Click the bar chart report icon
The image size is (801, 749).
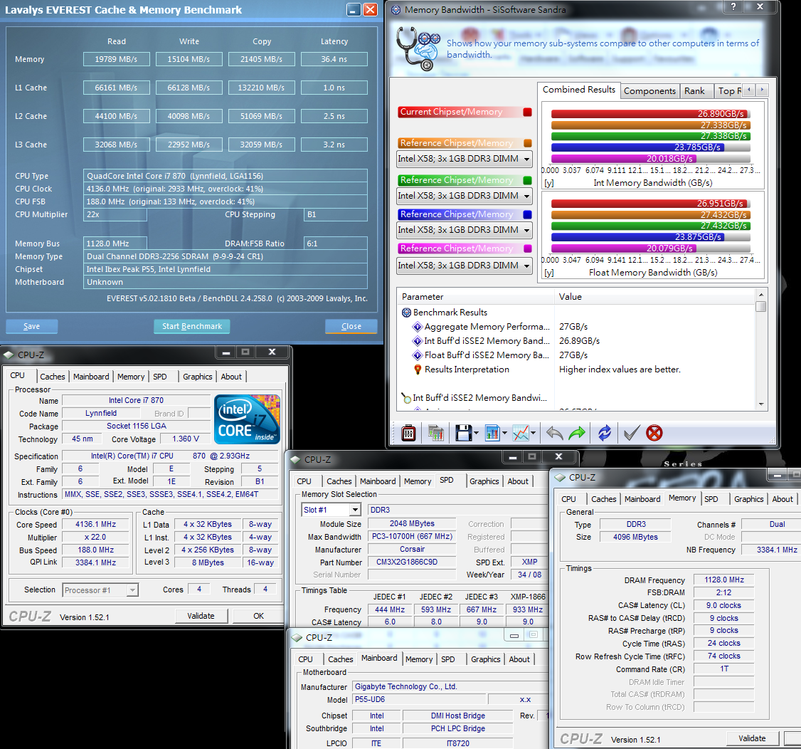(x=492, y=433)
